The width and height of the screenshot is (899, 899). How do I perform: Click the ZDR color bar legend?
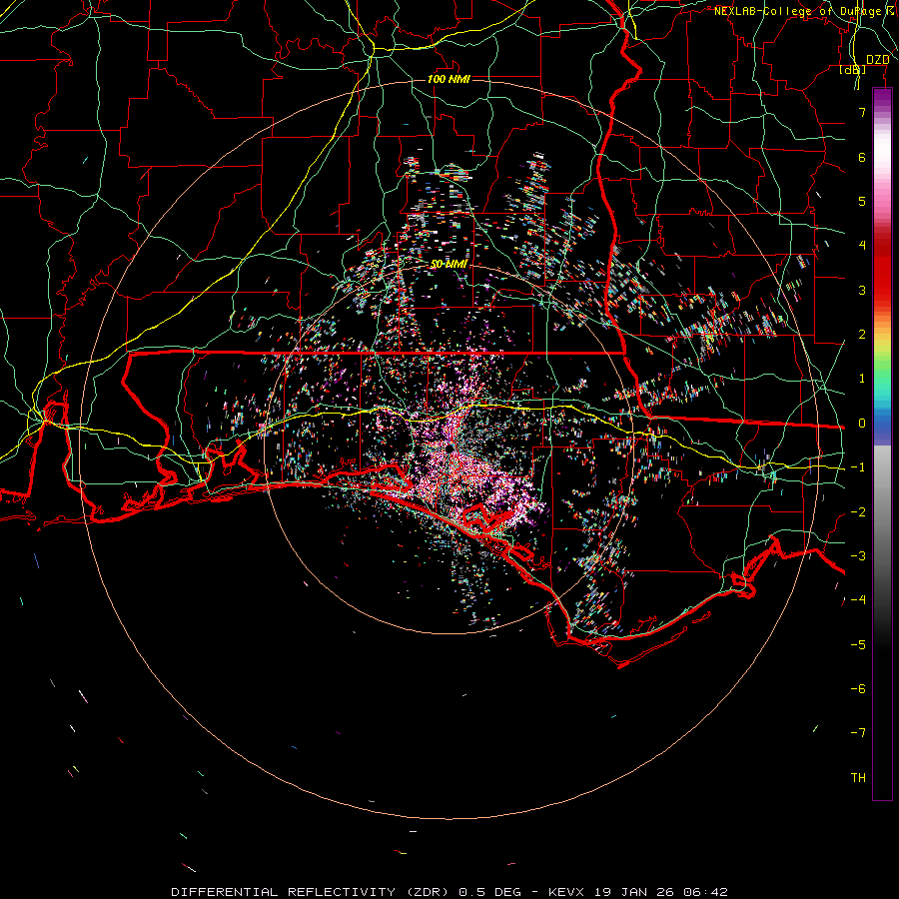[882, 445]
